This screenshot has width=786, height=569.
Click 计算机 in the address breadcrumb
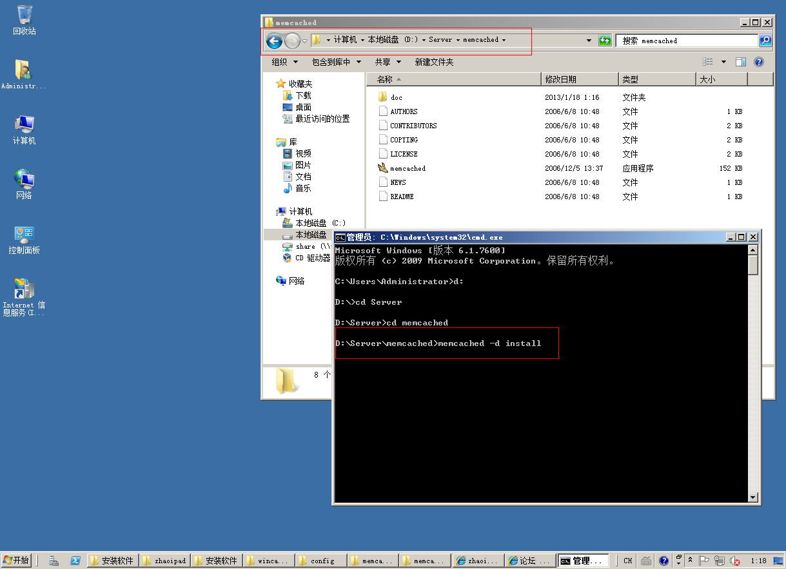tap(345, 40)
